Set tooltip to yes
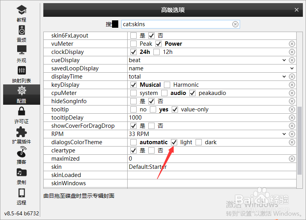 pyautogui.click(x=153, y=109)
